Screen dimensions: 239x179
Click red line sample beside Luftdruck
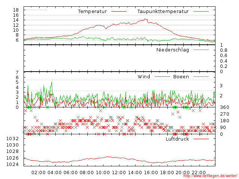pyautogui.click(x=201, y=139)
